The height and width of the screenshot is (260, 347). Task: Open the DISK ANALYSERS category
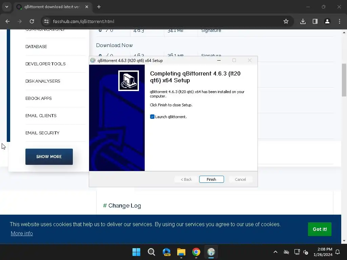(43, 81)
